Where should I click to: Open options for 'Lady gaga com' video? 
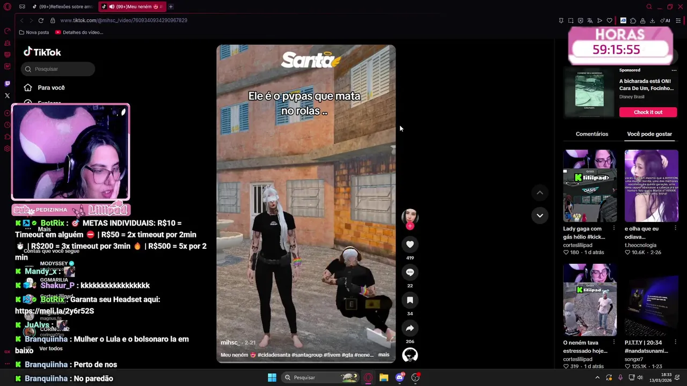coord(614,229)
